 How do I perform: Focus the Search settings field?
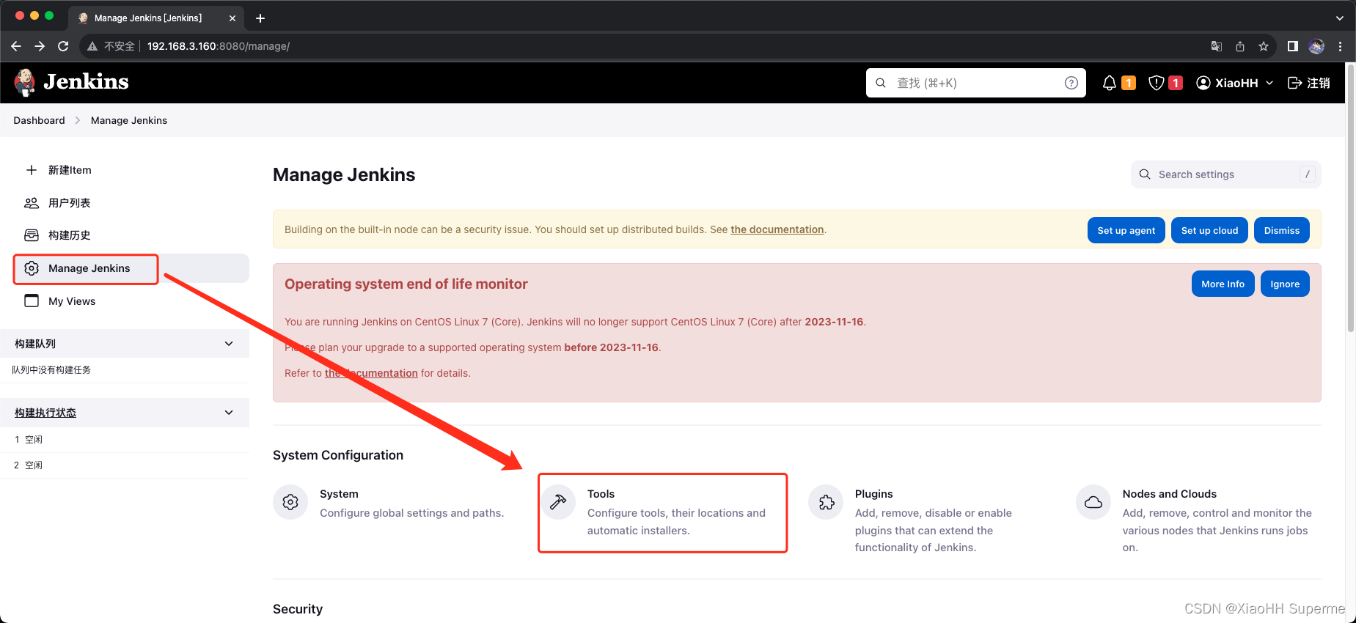[1225, 174]
